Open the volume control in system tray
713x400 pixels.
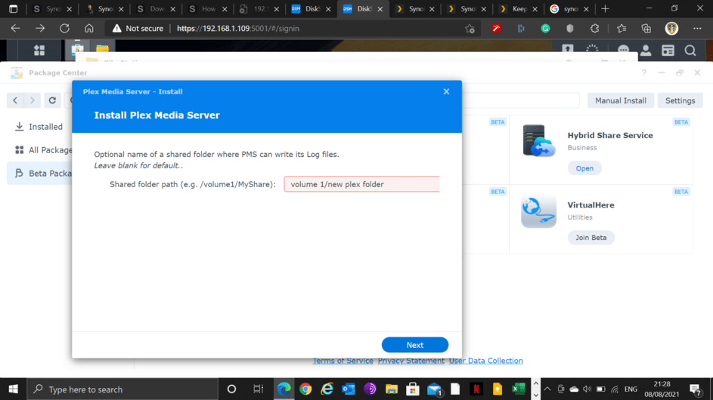587,389
